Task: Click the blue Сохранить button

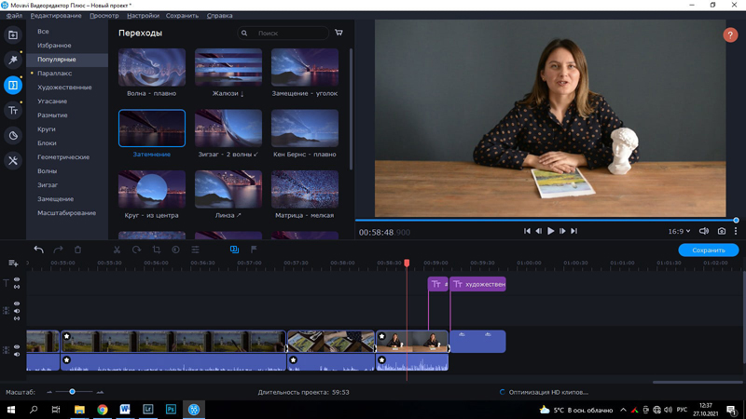Action: [x=708, y=250]
